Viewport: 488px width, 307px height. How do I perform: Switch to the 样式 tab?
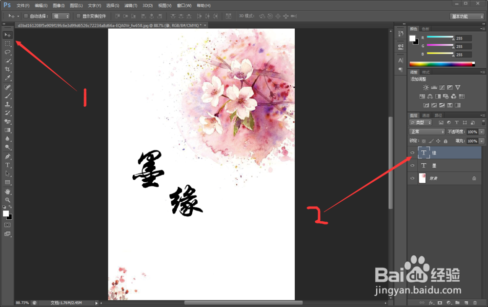point(426,72)
